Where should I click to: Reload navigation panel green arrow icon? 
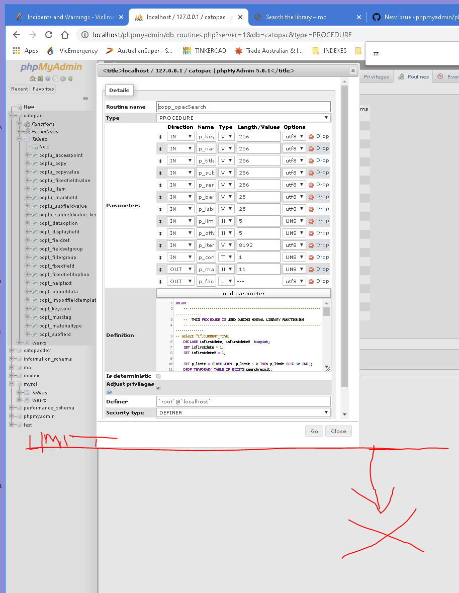click(x=70, y=78)
